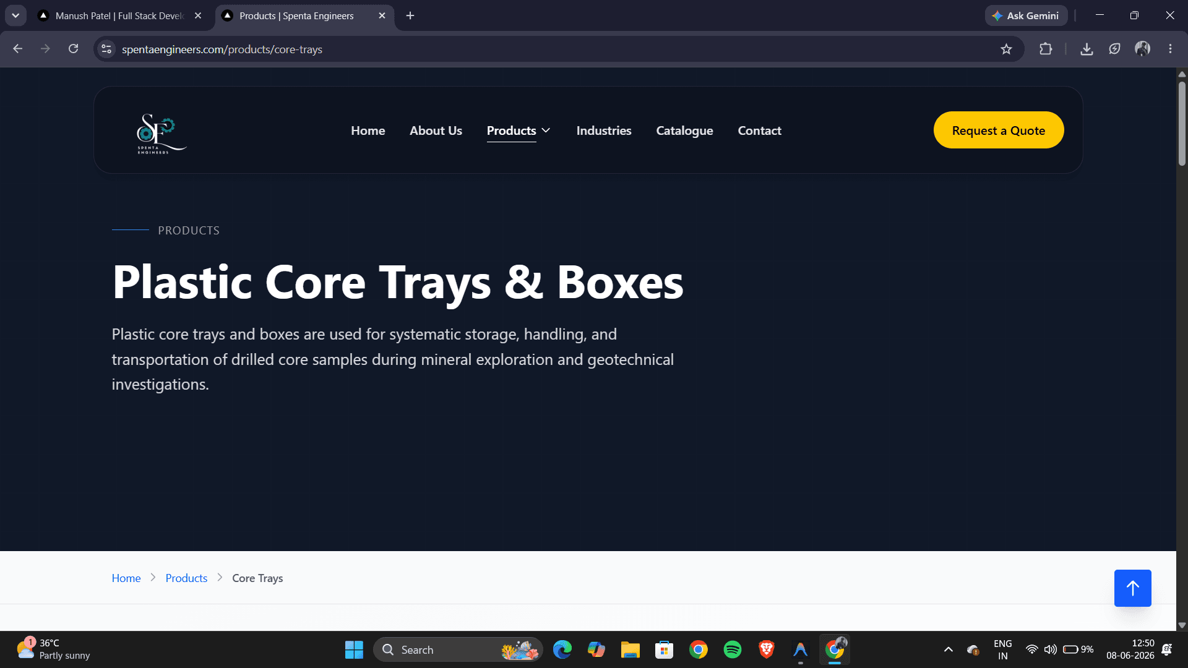Open the About Us page
Image resolution: width=1188 pixels, height=668 pixels.
[436, 131]
